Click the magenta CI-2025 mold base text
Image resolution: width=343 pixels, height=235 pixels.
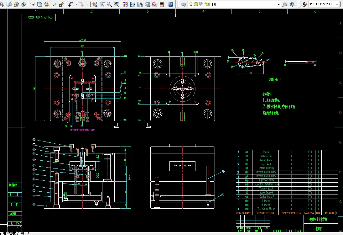[82, 130]
